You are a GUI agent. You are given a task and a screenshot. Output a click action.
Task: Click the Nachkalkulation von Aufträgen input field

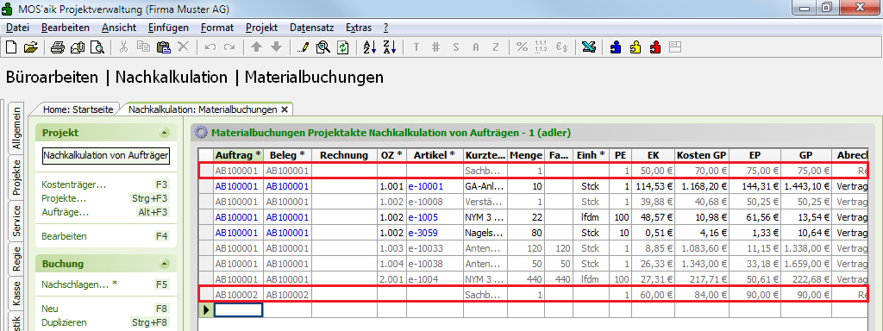pyautogui.click(x=106, y=155)
